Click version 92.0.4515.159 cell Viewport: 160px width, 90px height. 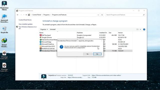click(122, 37)
